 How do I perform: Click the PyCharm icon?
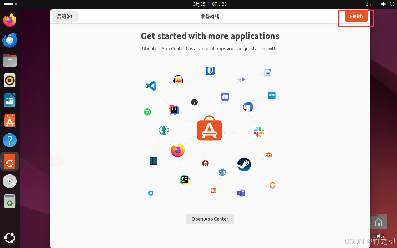click(x=185, y=180)
